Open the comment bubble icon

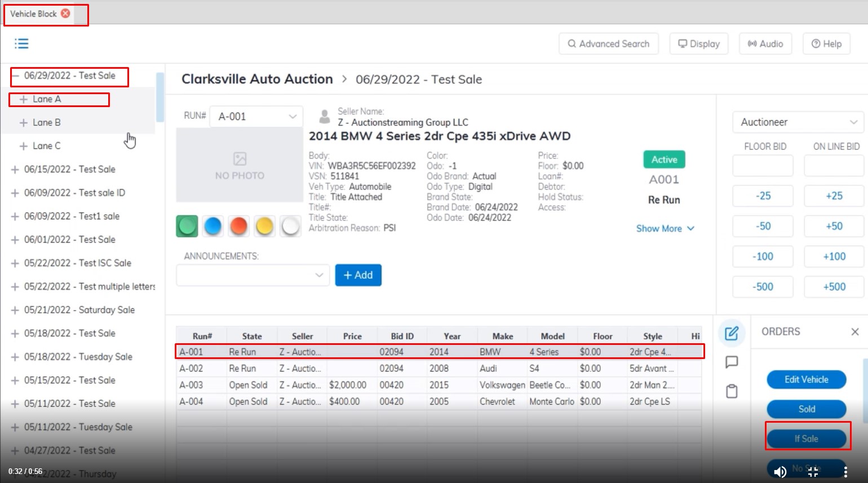tap(732, 362)
